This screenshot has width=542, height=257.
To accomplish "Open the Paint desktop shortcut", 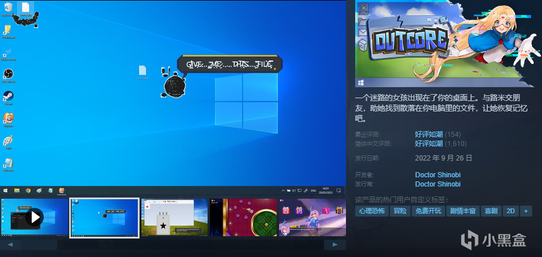I will [x=8, y=141].
